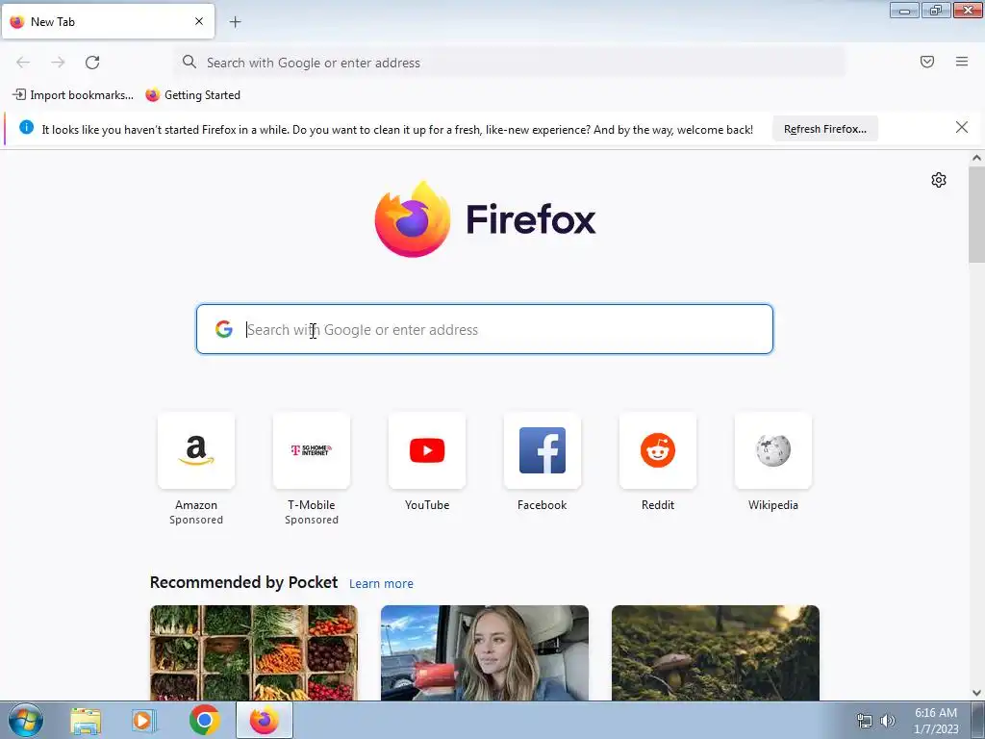Click the blue info icon in notification
985x739 pixels.
click(26, 128)
